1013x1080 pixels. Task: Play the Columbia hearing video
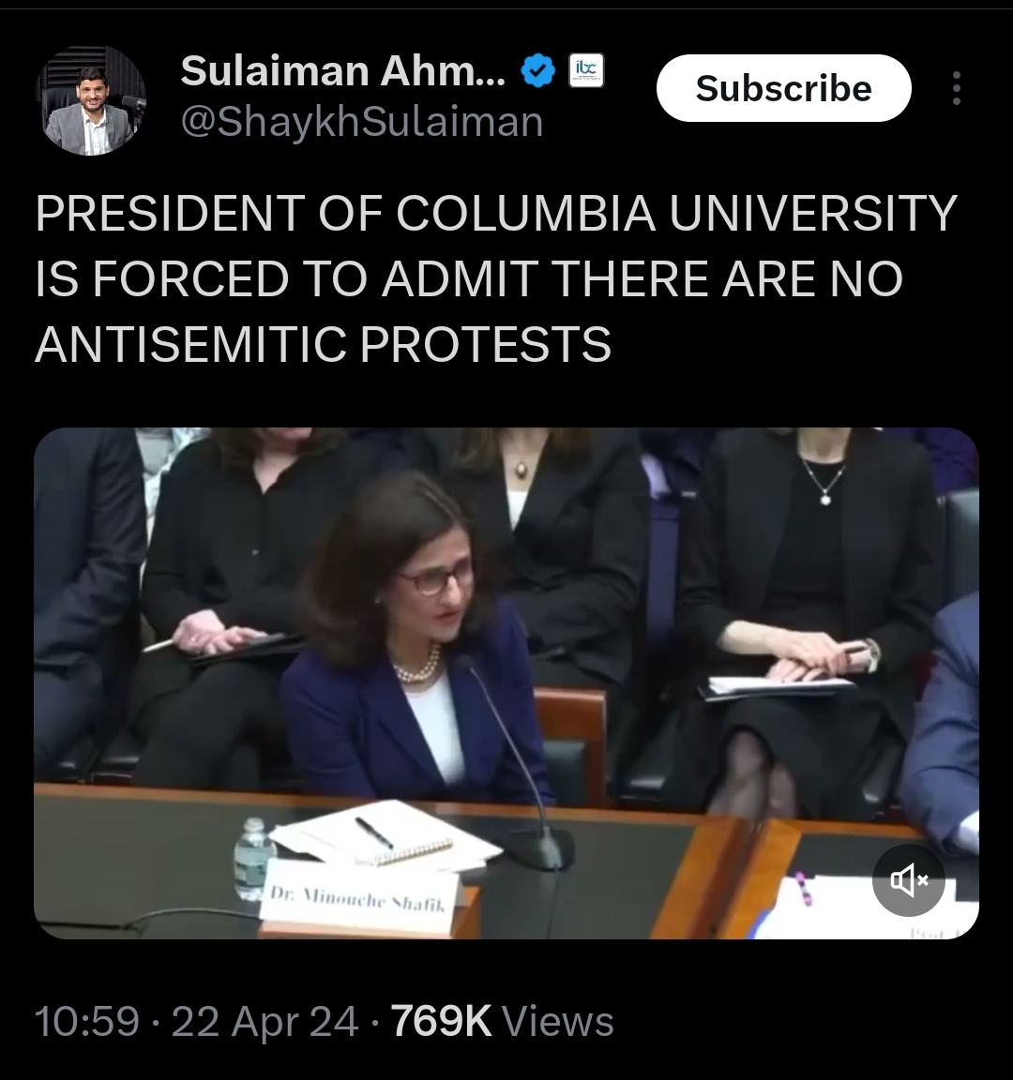[506, 683]
